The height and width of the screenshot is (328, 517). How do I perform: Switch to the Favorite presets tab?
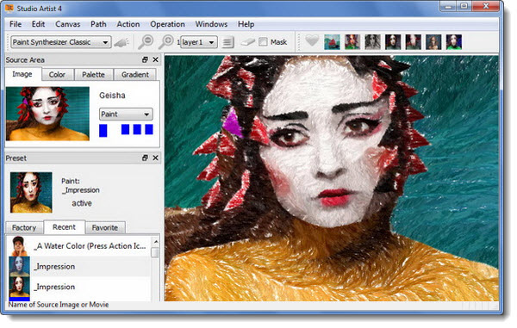(x=105, y=227)
